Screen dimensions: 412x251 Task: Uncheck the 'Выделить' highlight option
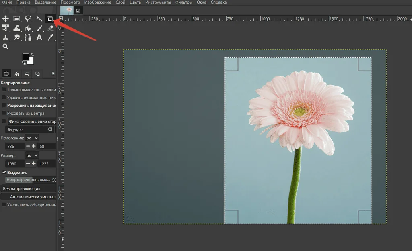point(4,172)
